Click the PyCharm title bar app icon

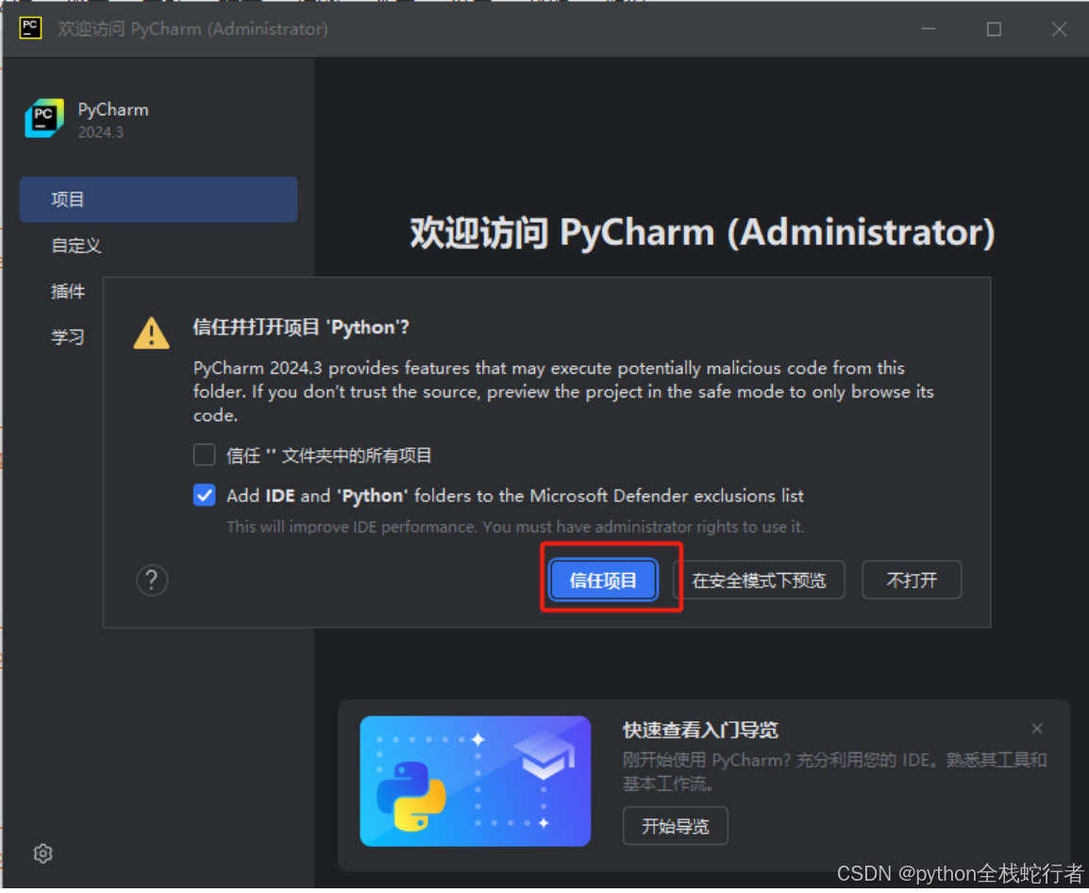pyautogui.click(x=30, y=28)
